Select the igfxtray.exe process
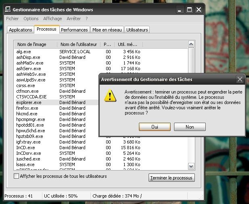Image resolution: width=249 pixels, height=204 pixels. [x=28, y=142]
